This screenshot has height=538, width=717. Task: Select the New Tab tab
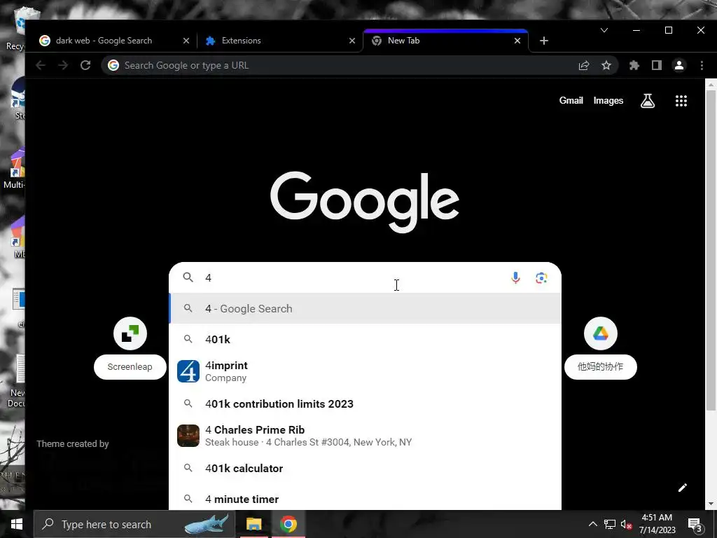click(x=446, y=41)
